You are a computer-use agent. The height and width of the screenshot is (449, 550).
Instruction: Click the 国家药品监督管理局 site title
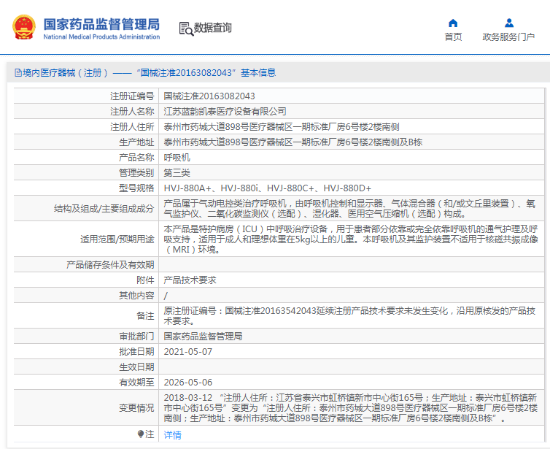(x=101, y=24)
